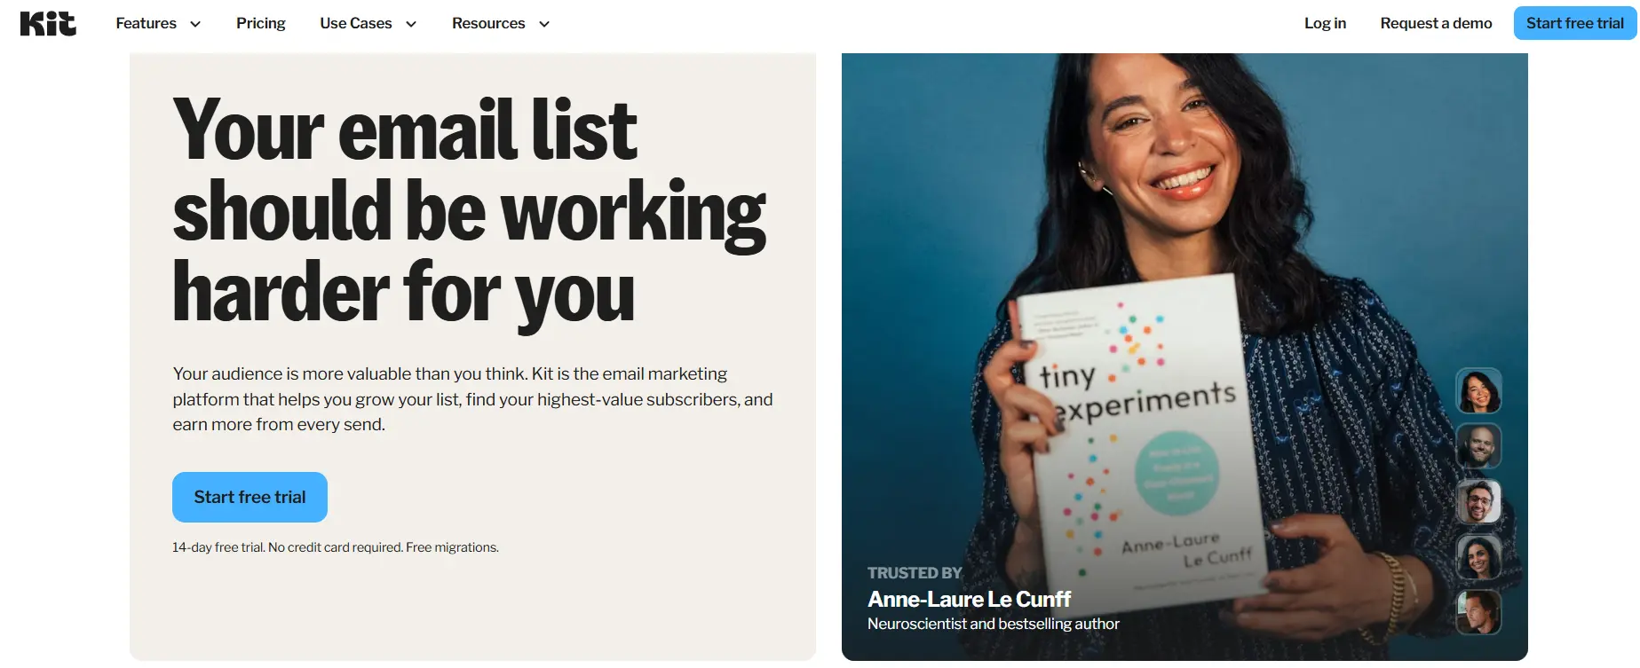The width and height of the screenshot is (1640, 668).
Task: Go to Log in
Action: click(x=1325, y=23)
